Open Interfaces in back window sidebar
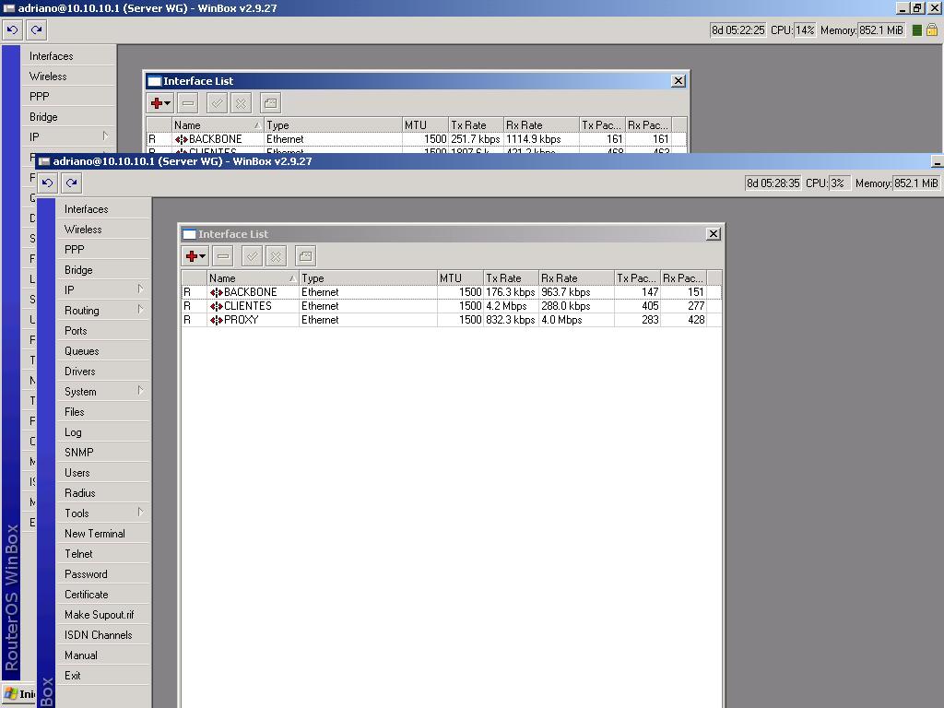This screenshot has width=944, height=708. pos(68,56)
